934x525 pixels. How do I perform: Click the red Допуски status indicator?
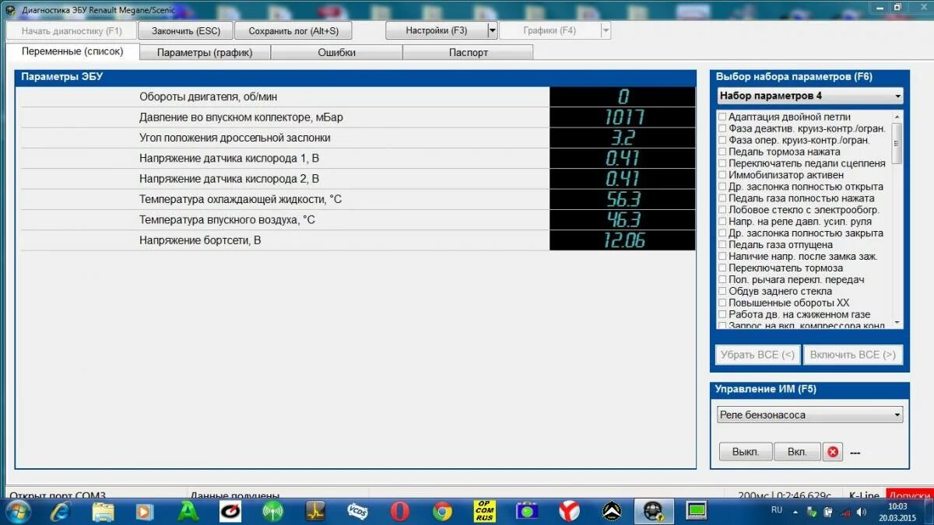coord(909,495)
